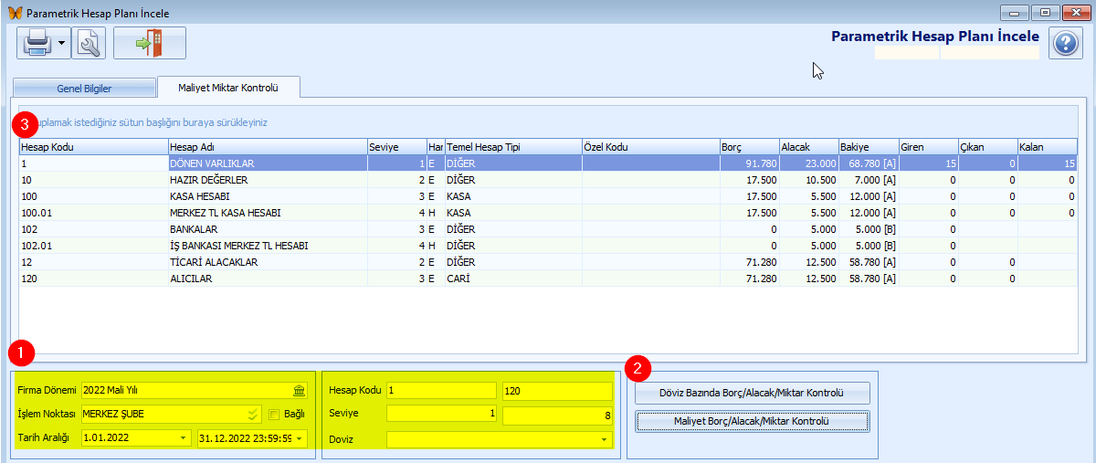Click the Temel Hesap Tipi column header
This screenshot has width=1096, height=463.
tap(512, 147)
